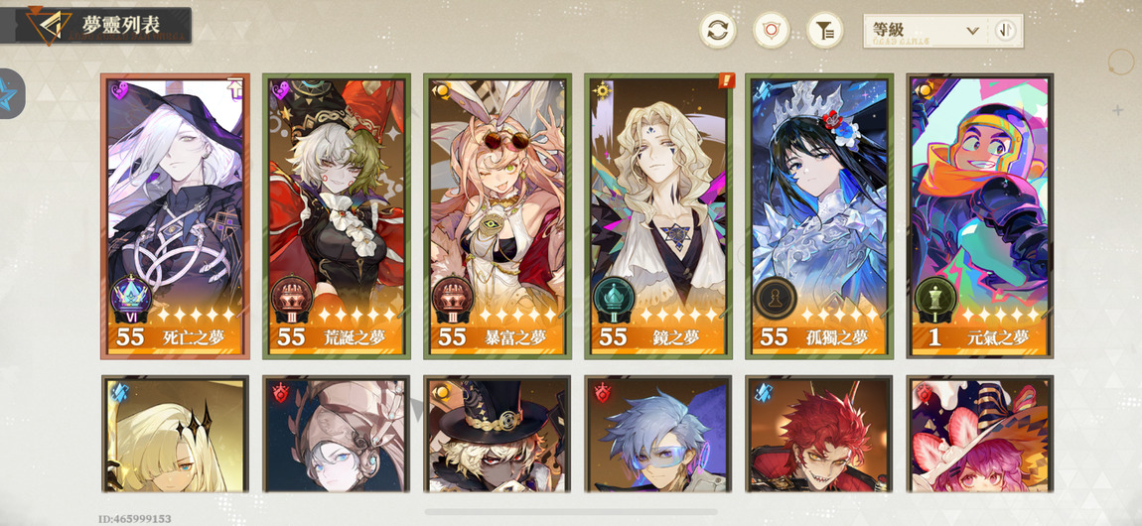Click the crown rank VI emblem
1142x526 pixels.
[x=132, y=299]
